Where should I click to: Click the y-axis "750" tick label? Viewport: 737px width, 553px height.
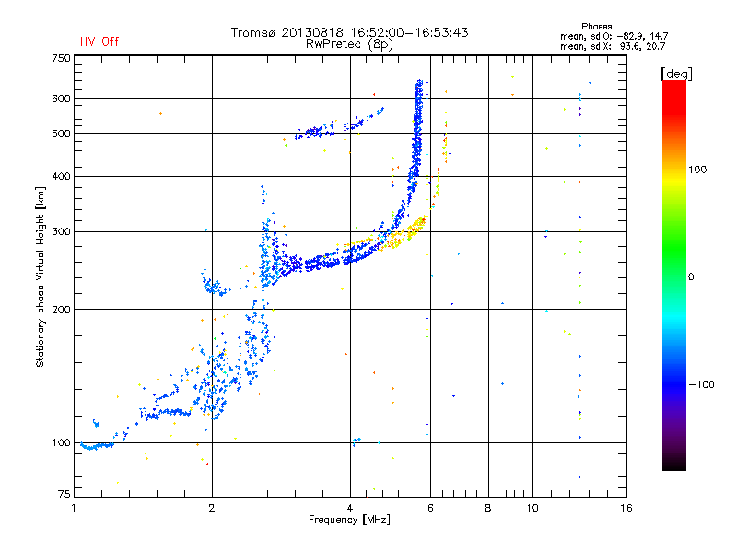point(61,58)
